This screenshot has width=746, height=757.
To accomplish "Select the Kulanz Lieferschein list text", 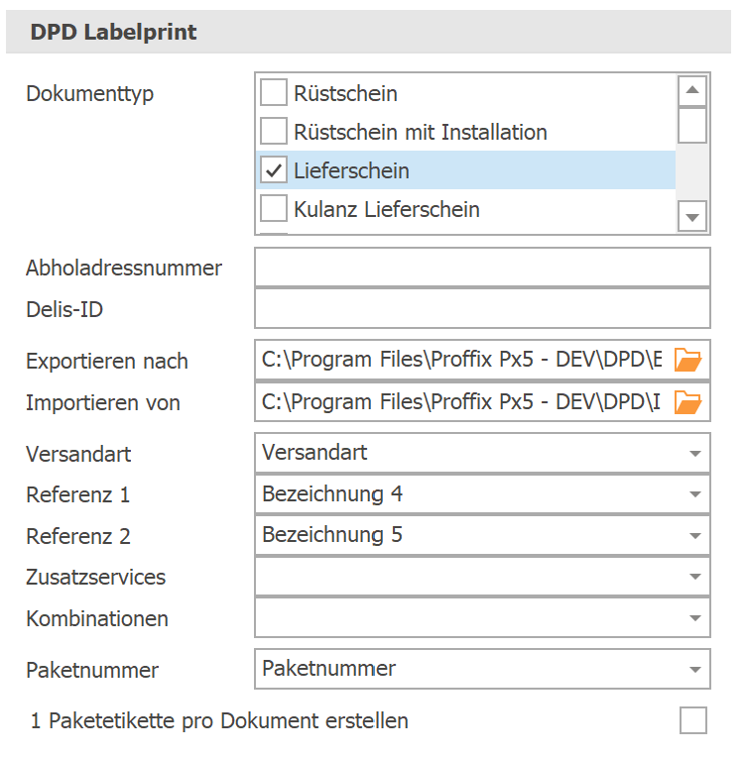I will coord(386,209).
